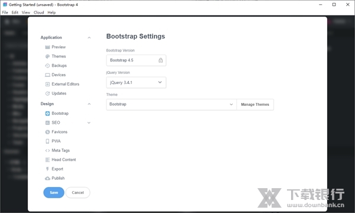Open the Theme dropdown showing Bootstrap
This screenshot has width=355, height=213.
[x=172, y=104]
